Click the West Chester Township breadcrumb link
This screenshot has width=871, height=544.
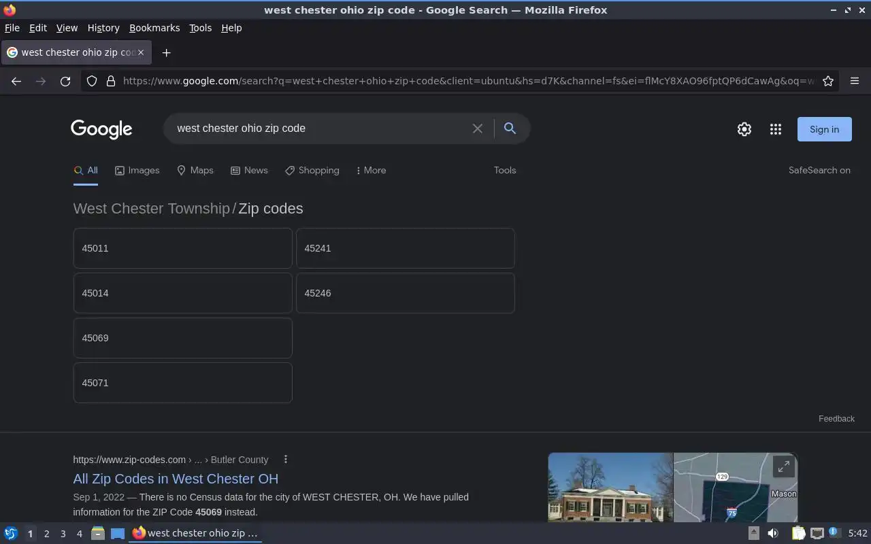point(151,209)
